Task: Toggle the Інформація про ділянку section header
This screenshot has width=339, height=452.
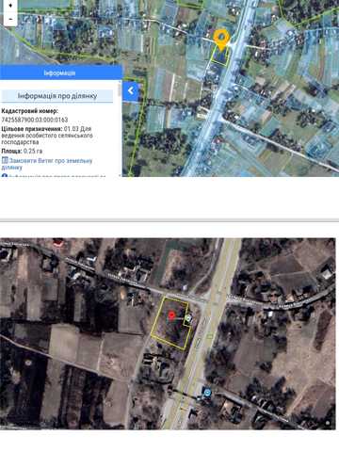Action: click(x=57, y=96)
